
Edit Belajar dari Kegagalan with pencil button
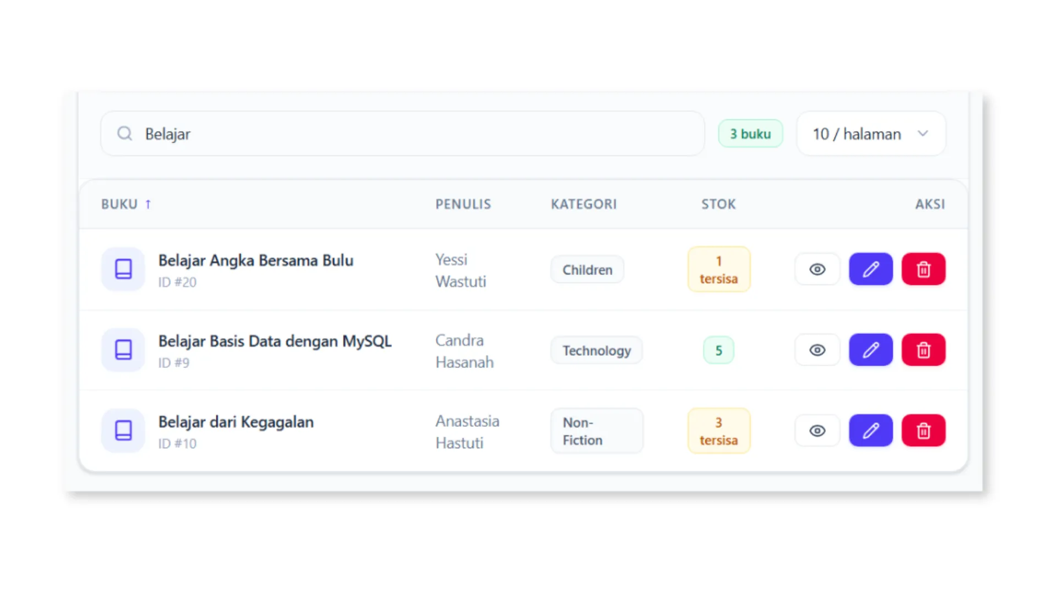pos(871,431)
